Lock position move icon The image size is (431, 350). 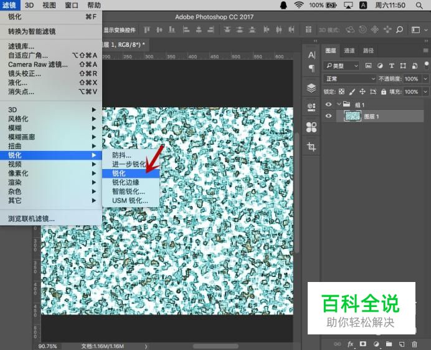point(362,92)
